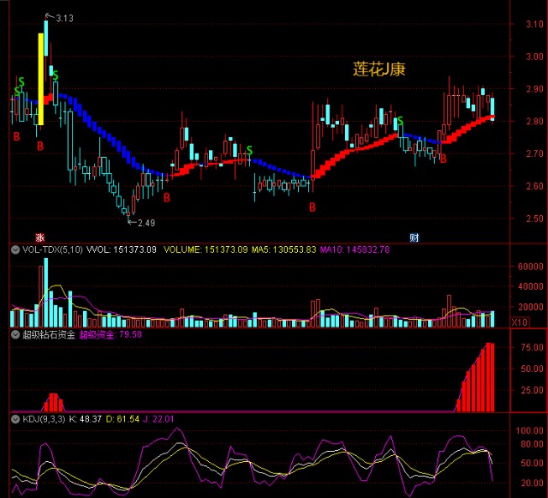Click the 2.80 price axis label
Viewport: 548px width, 498px height.
534,122
